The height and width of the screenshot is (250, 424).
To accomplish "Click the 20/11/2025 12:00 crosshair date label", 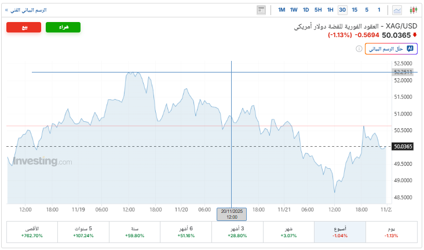I will point(232,213).
